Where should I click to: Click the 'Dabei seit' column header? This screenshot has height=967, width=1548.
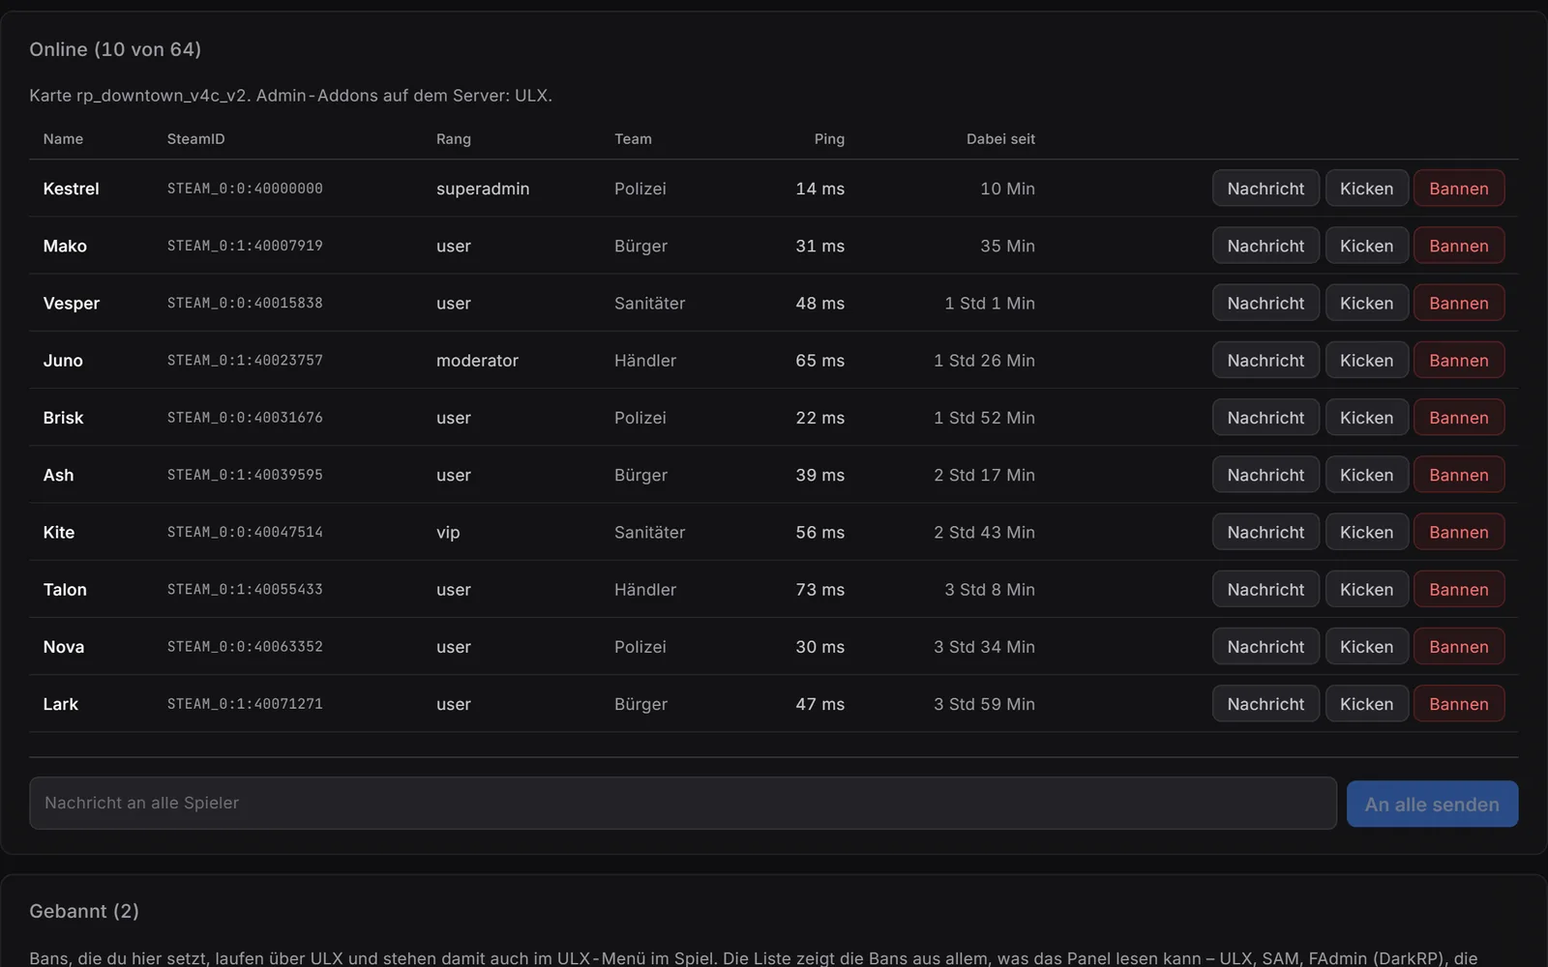coord(1000,138)
